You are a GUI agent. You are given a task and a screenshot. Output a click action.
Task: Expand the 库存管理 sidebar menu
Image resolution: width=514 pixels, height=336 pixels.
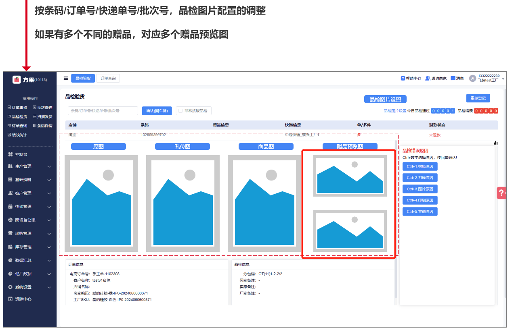(30, 247)
